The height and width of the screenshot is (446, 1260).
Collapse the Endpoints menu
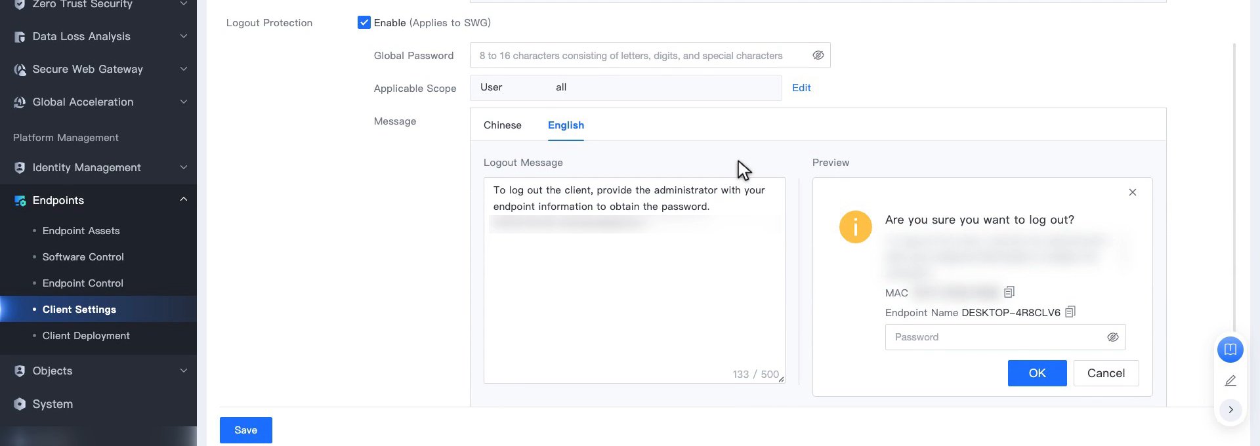click(x=184, y=199)
